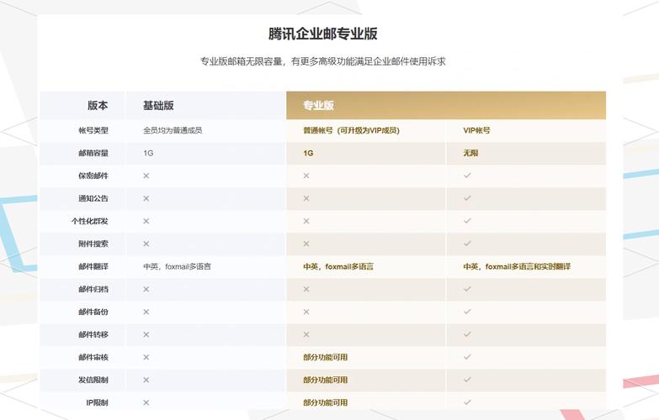The width and height of the screenshot is (659, 420).
Task: Click 部分功能可用 in the 发信限制 row
Action: (326, 380)
